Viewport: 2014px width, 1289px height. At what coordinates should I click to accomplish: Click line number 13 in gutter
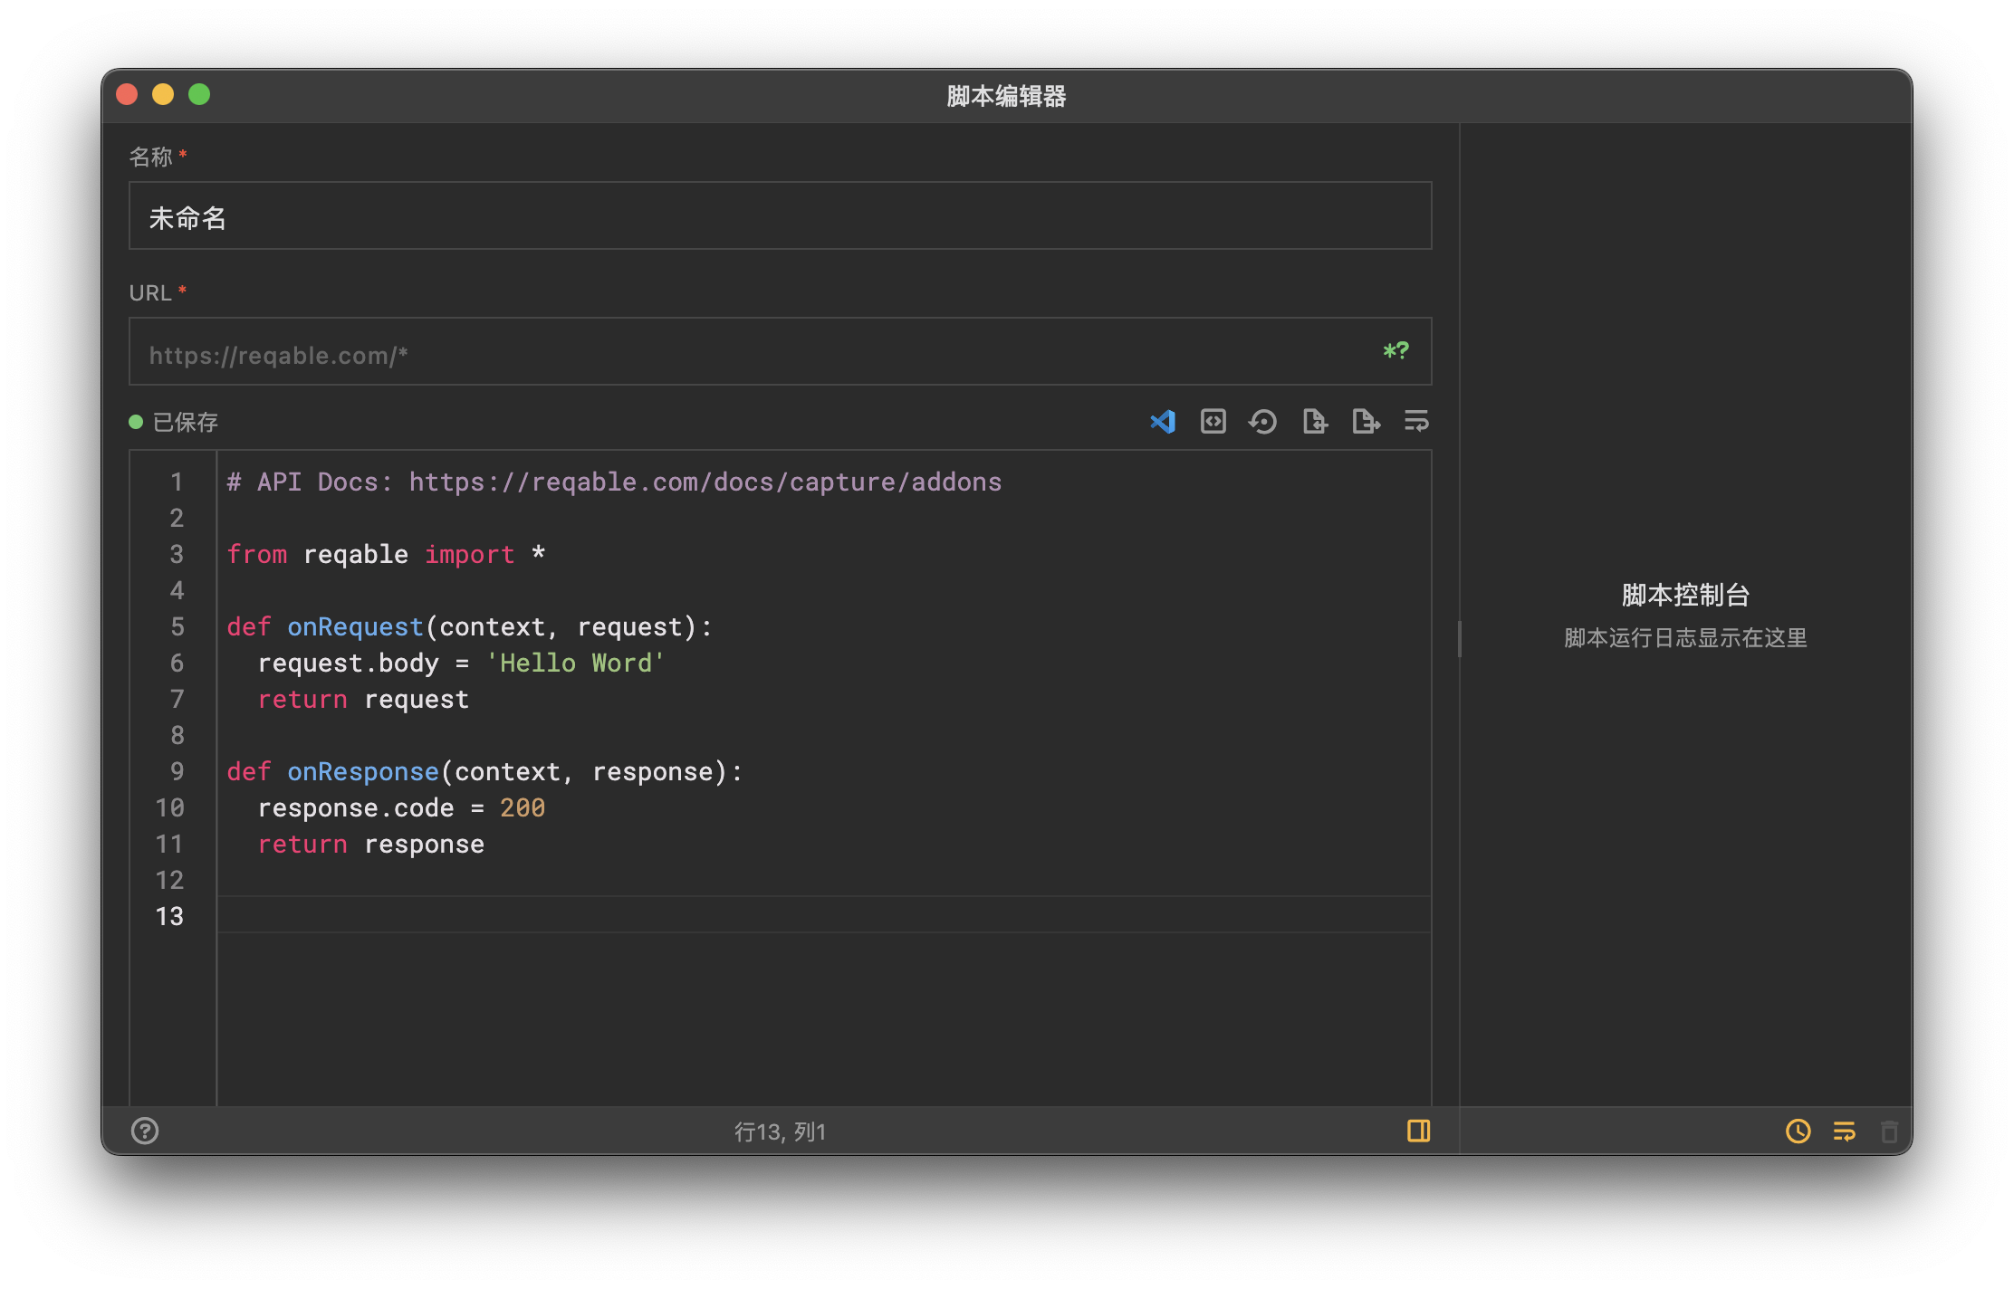point(169,916)
